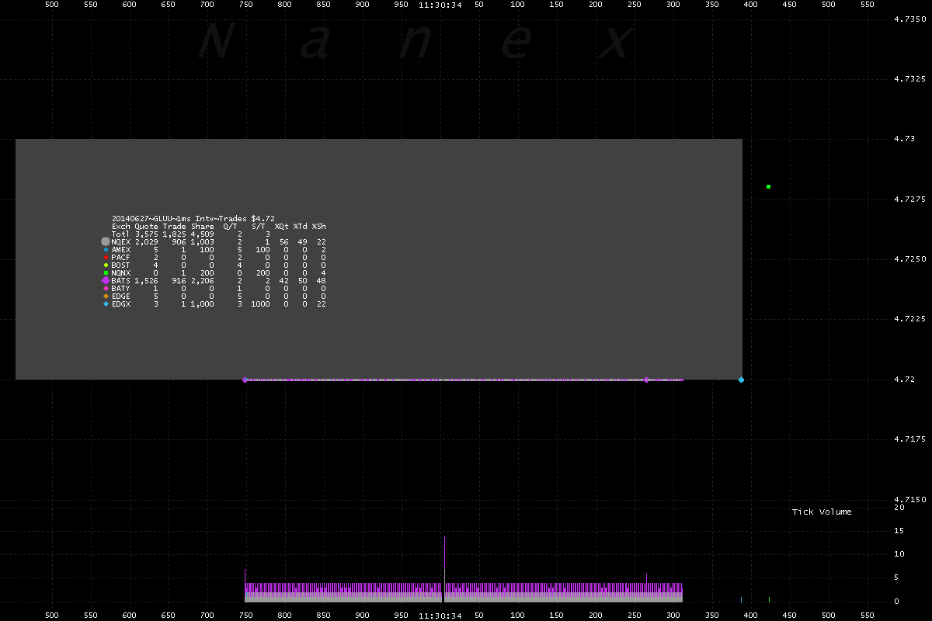Click the '4.7350' price axis label

(x=910, y=19)
